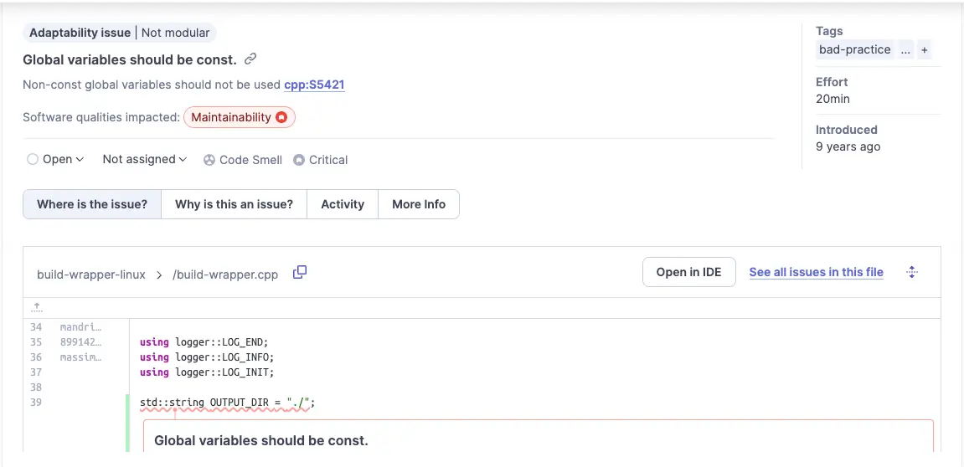964x467 pixels.
Task: Open the cpp:S5421 rule link
Action: 314,85
